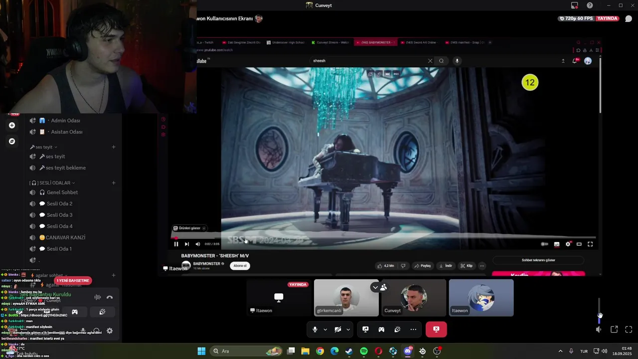
Task: Mute the Discord call microphone
Action: click(315, 329)
